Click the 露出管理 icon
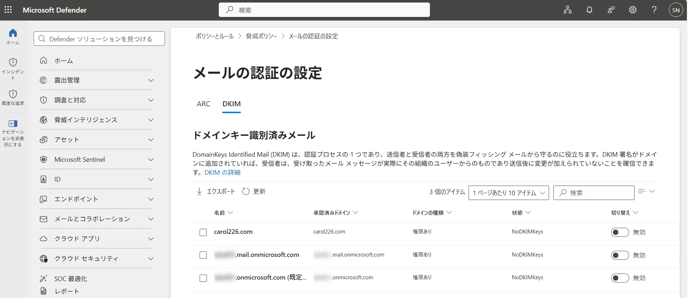The width and height of the screenshot is (688, 298). tap(44, 80)
